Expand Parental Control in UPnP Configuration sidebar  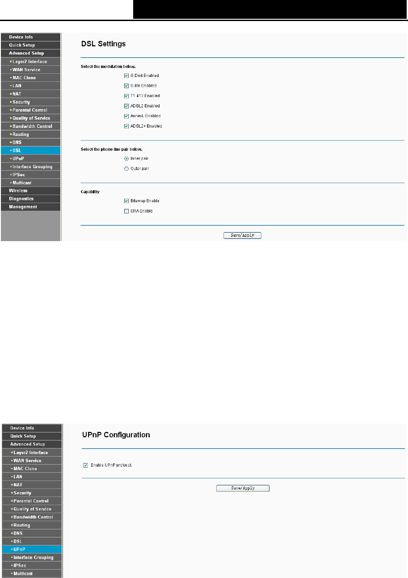tap(32, 501)
